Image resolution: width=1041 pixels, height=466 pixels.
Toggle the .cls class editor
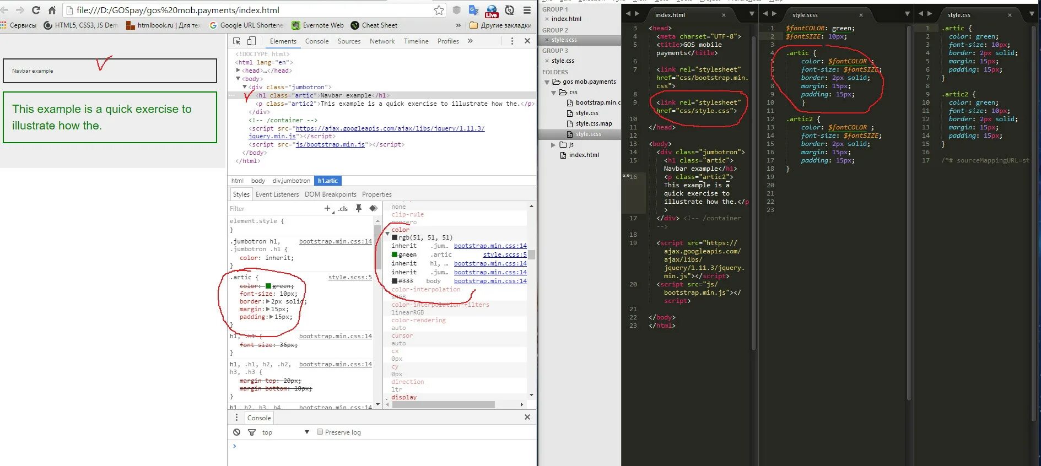tap(343, 209)
